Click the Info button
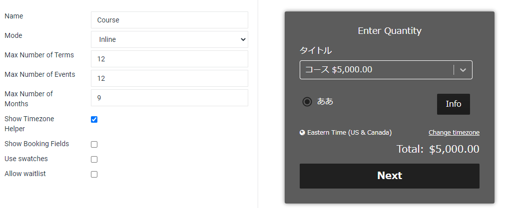 coord(453,104)
